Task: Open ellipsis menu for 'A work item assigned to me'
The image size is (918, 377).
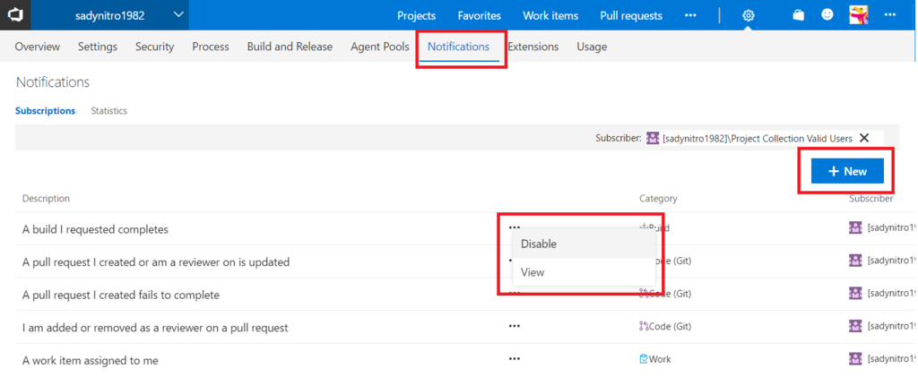Action: tap(514, 359)
